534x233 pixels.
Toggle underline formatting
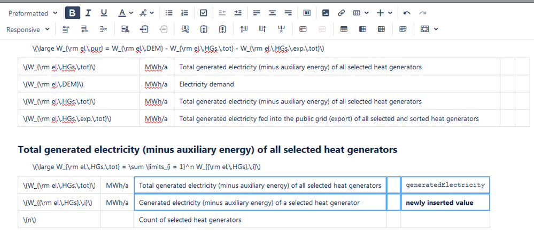pyautogui.click(x=104, y=13)
